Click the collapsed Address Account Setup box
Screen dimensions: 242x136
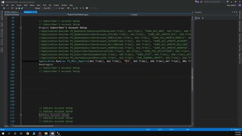click(x=54, y=115)
